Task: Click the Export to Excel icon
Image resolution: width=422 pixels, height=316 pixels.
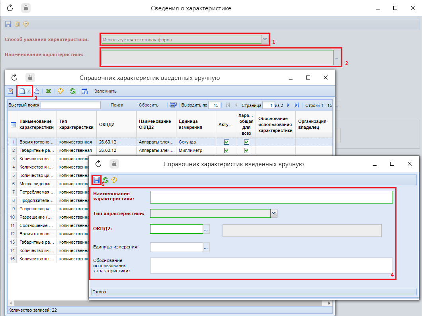Action: (x=48, y=91)
